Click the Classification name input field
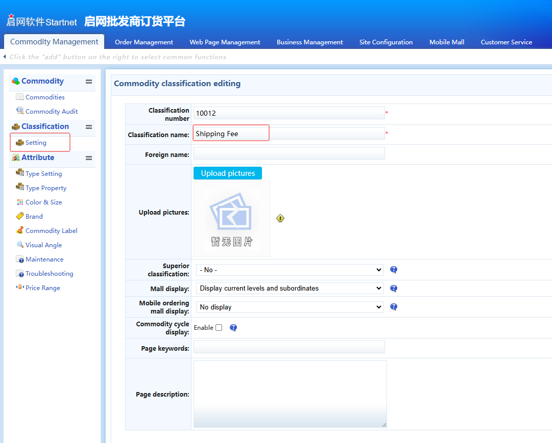Screen dimensions: 552x443 289,134
